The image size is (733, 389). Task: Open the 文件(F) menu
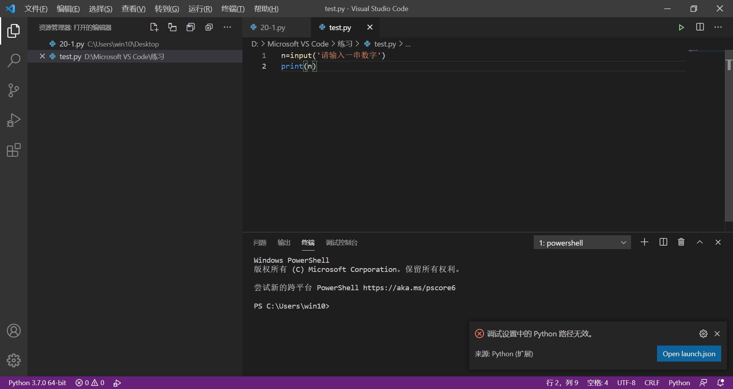pyautogui.click(x=36, y=8)
